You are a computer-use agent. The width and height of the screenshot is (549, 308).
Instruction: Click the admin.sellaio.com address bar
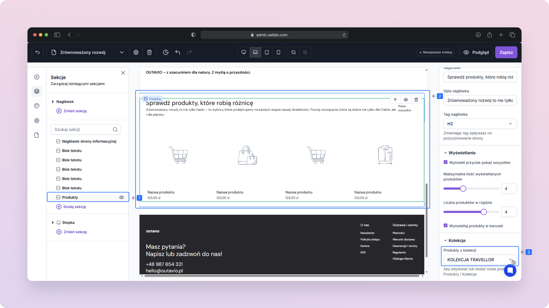[x=274, y=35]
